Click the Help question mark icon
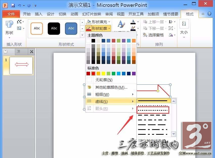The width and height of the screenshot is (215, 158). 209,14
